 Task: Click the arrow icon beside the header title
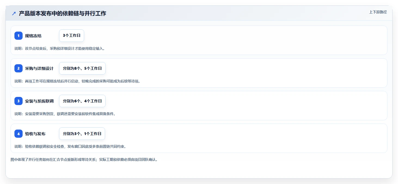click(x=14, y=13)
